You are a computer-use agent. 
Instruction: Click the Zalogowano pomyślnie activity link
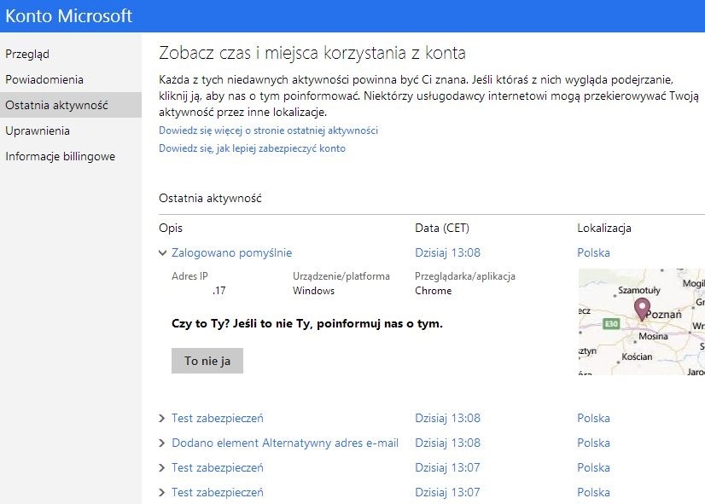(x=231, y=253)
